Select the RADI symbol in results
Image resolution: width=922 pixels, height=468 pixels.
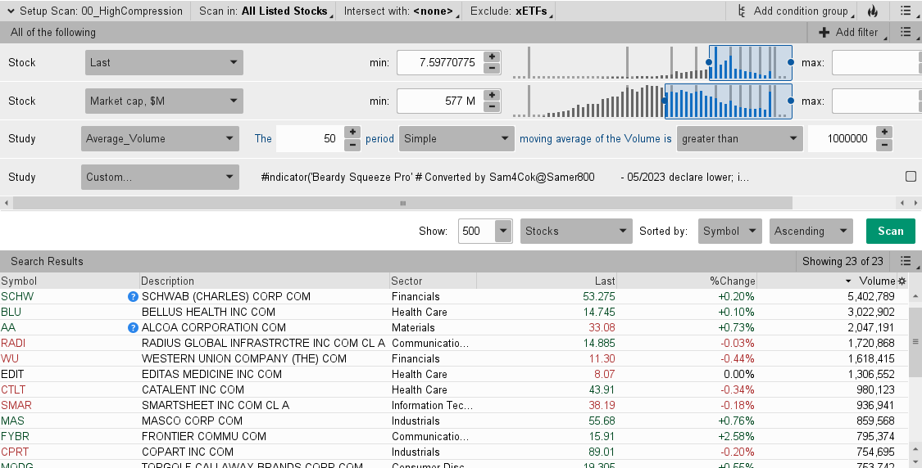[13, 343]
